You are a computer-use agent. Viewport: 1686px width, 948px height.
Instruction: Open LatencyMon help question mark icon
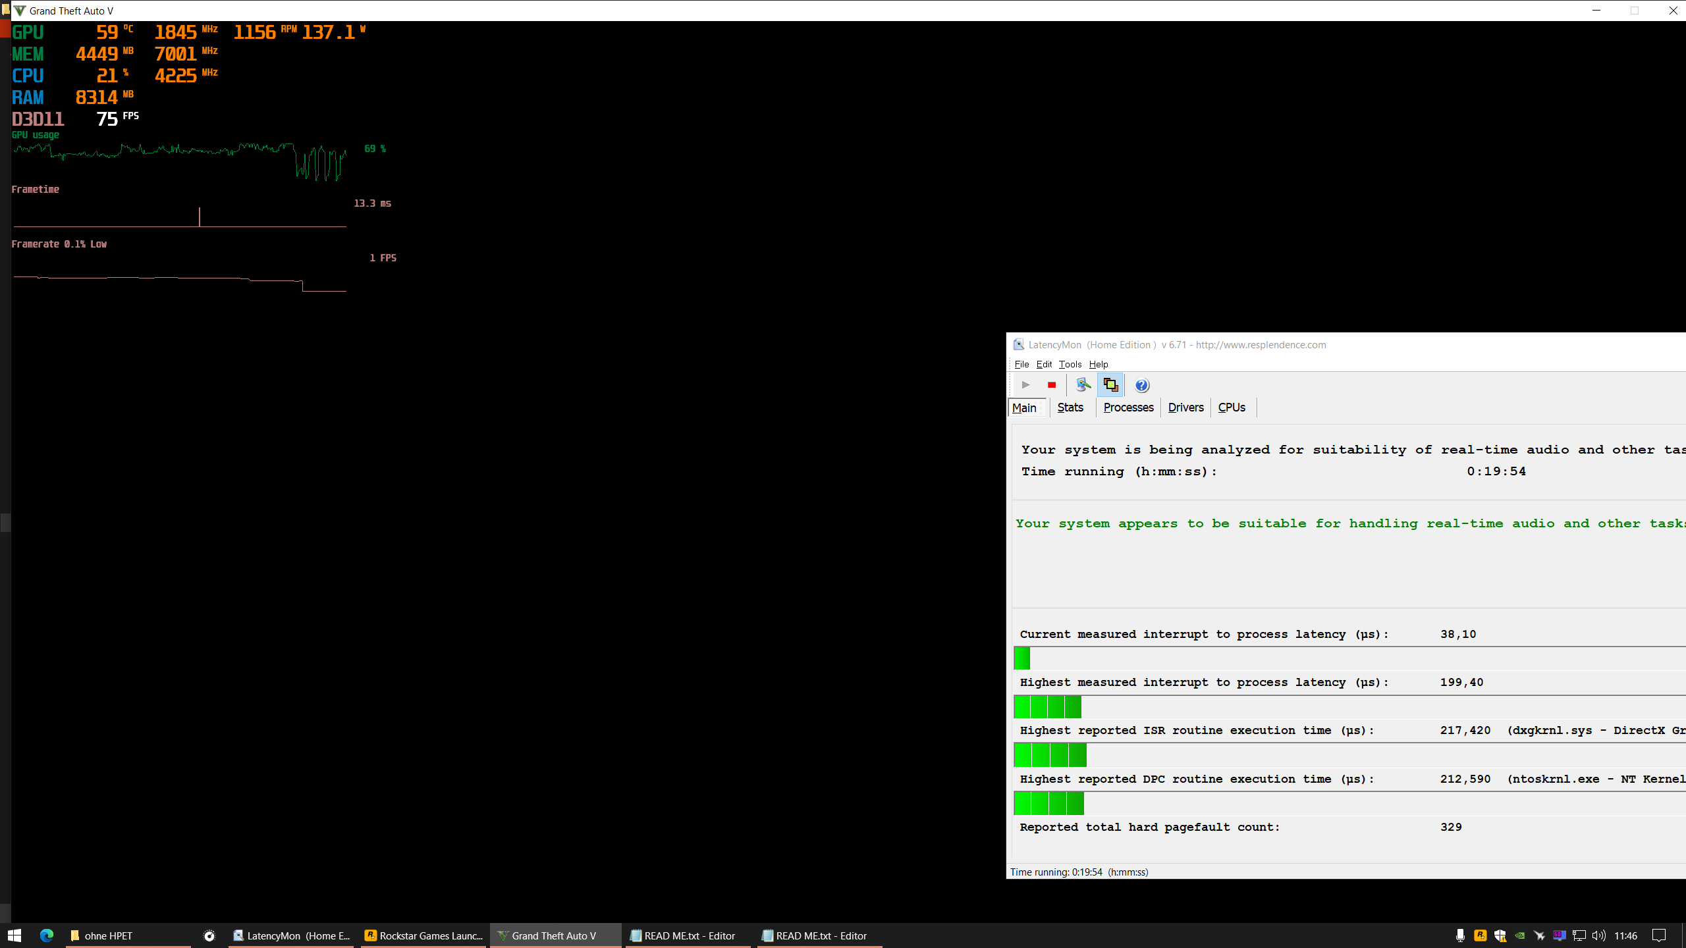click(x=1142, y=385)
